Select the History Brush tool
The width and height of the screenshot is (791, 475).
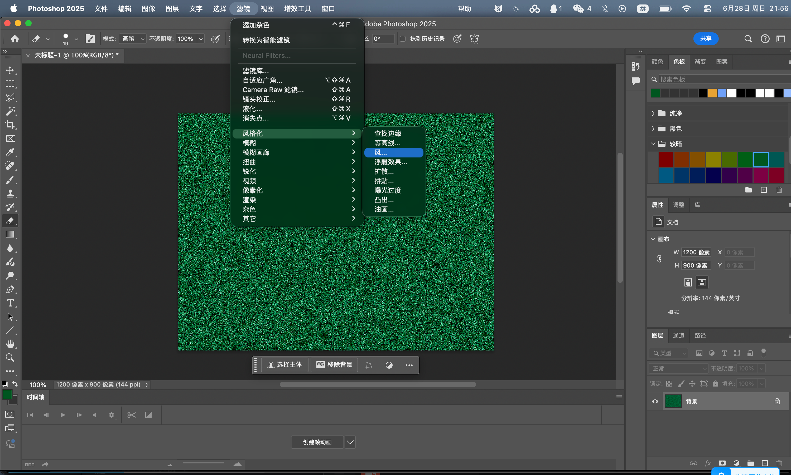(10, 207)
